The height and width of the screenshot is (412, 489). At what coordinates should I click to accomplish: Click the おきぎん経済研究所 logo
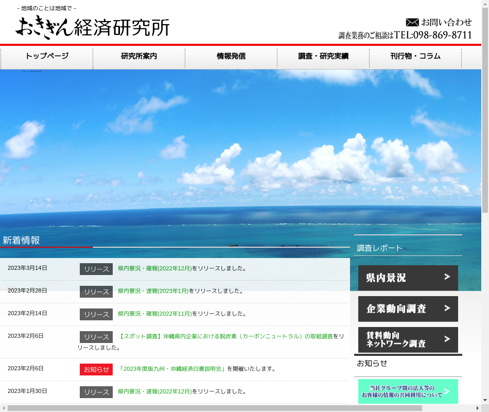[x=93, y=27]
